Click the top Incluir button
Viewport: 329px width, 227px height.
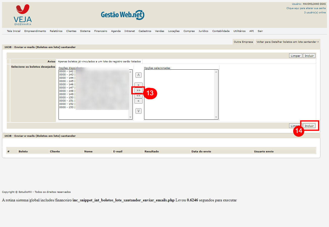[x=309, y=56]
